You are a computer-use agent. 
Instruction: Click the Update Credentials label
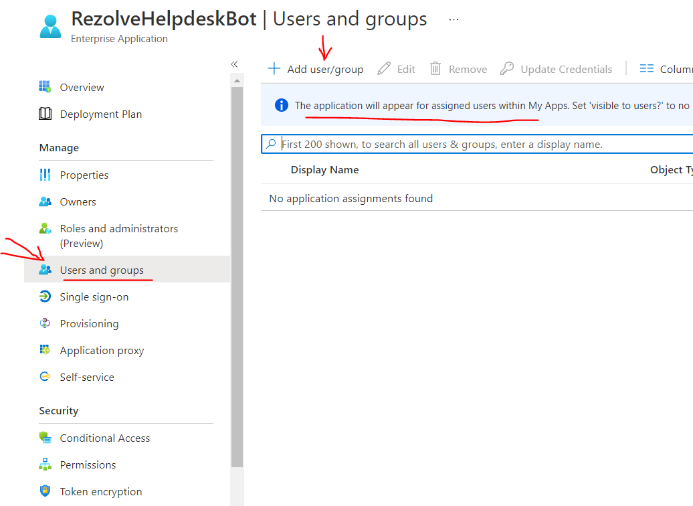[566, 70]
